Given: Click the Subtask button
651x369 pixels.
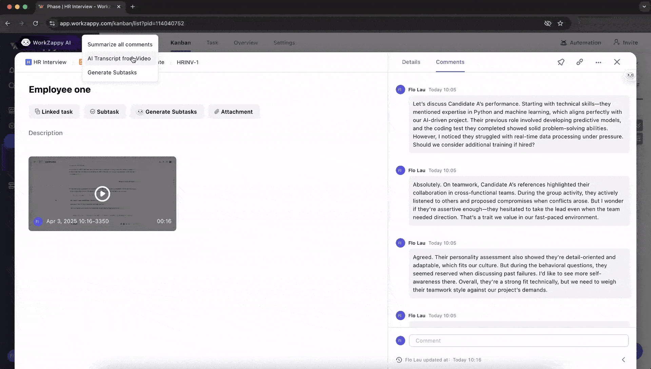Looking at the screenshot, I should point(104,112).
